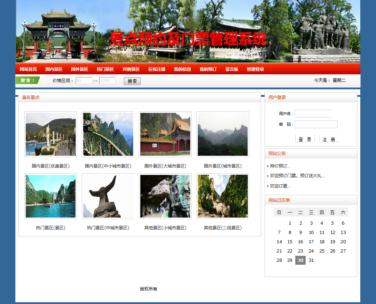Click into the 密码 input field
Viewport: 376px width, 304px height.
pyautogui.click(x=316, y=124)
